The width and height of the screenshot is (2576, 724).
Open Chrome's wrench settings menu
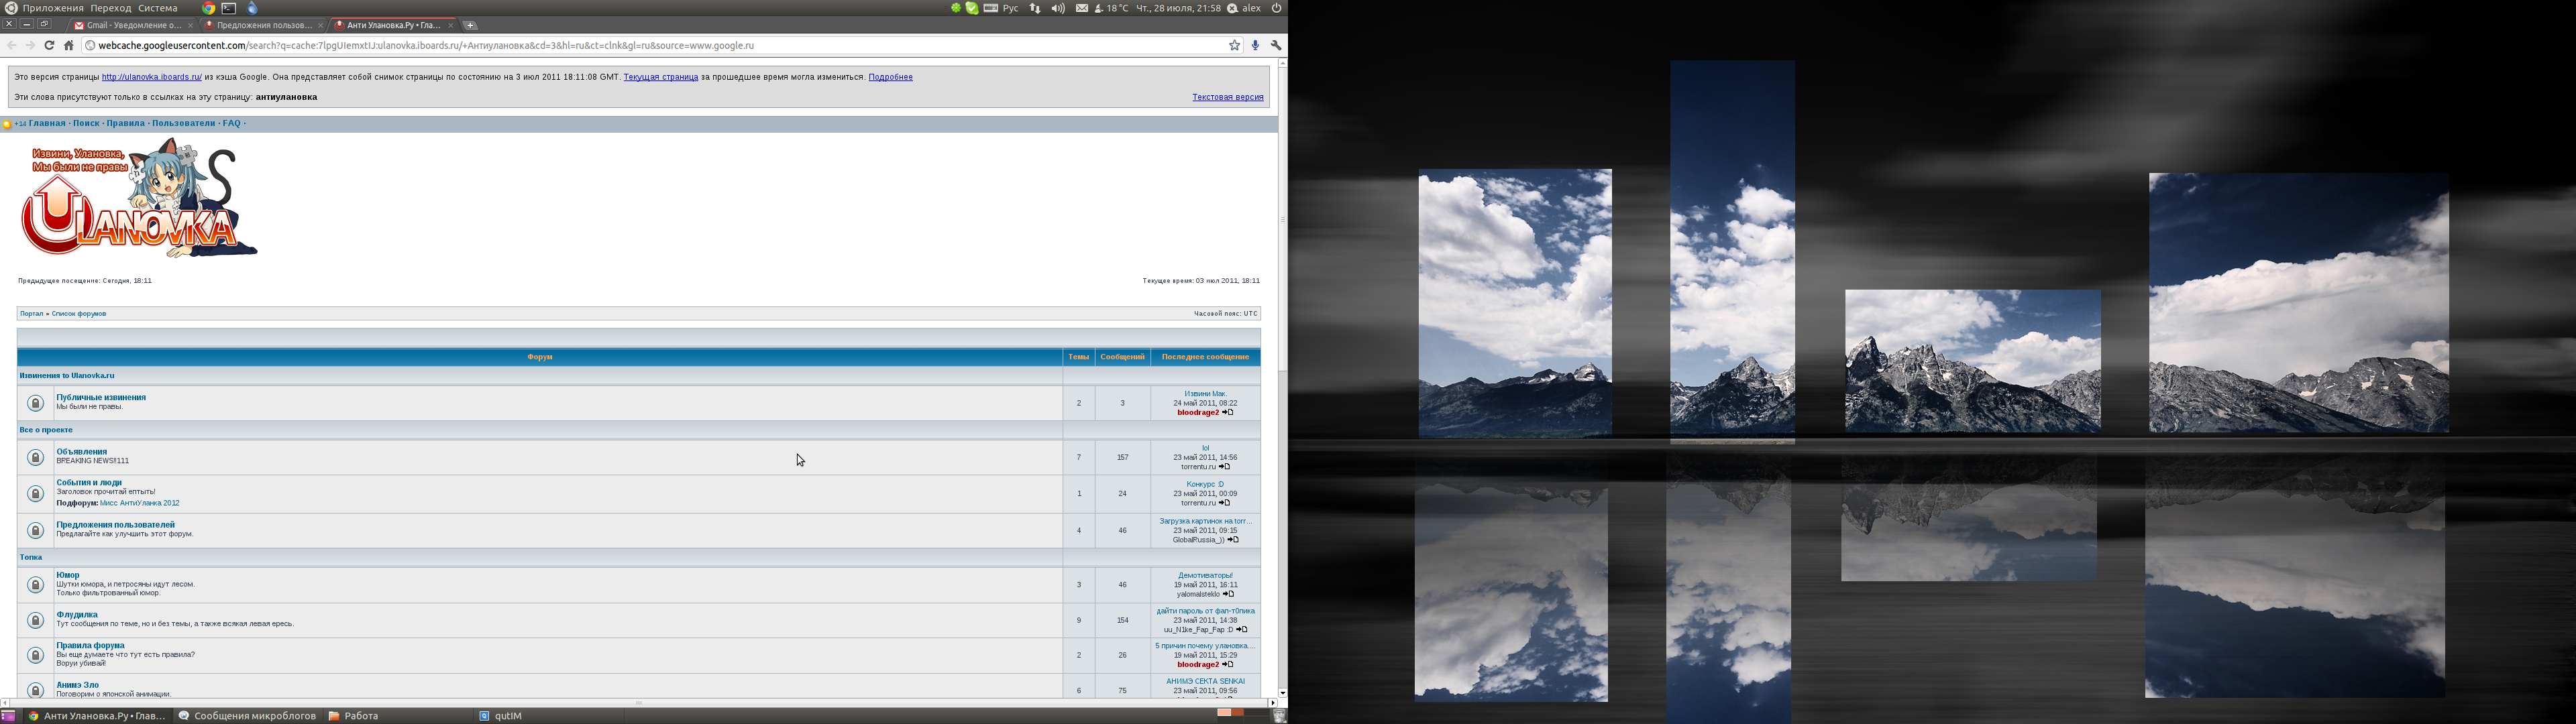point(1276,45)
